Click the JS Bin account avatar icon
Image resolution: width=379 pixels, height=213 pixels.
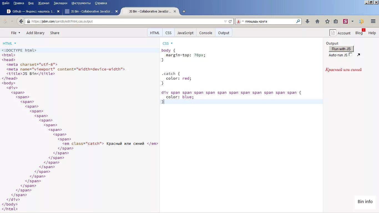(333, 33)
